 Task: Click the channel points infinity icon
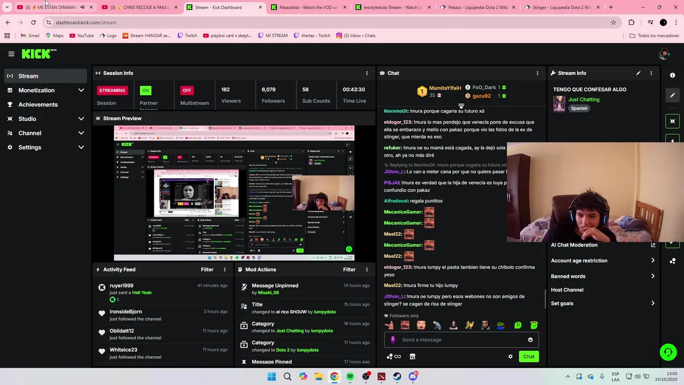tap(394, 357)
